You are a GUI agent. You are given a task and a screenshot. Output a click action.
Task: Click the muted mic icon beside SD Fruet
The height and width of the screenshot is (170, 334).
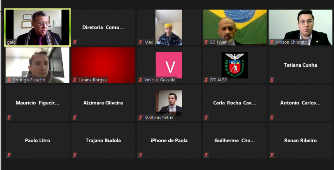(206, 42)
